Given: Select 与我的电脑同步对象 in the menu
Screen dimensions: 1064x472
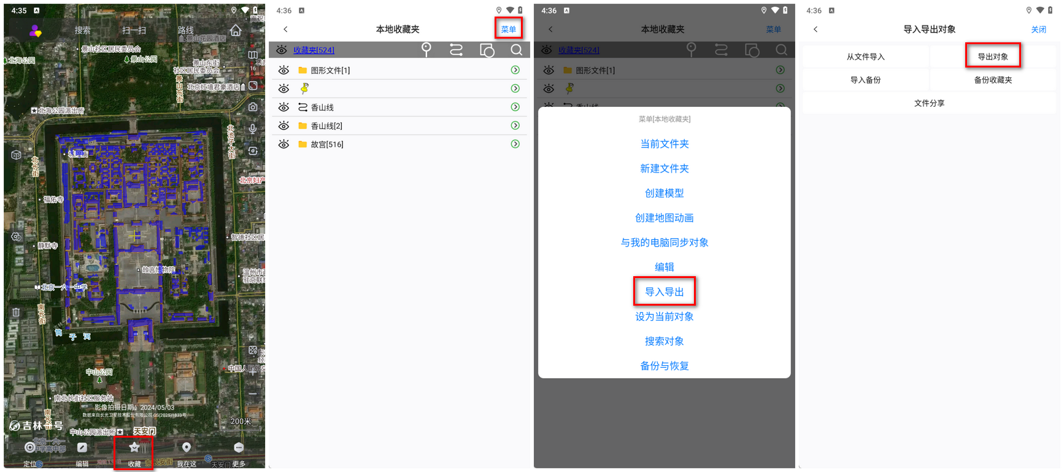Looking at the screenshot, I should tap(665, 242).
